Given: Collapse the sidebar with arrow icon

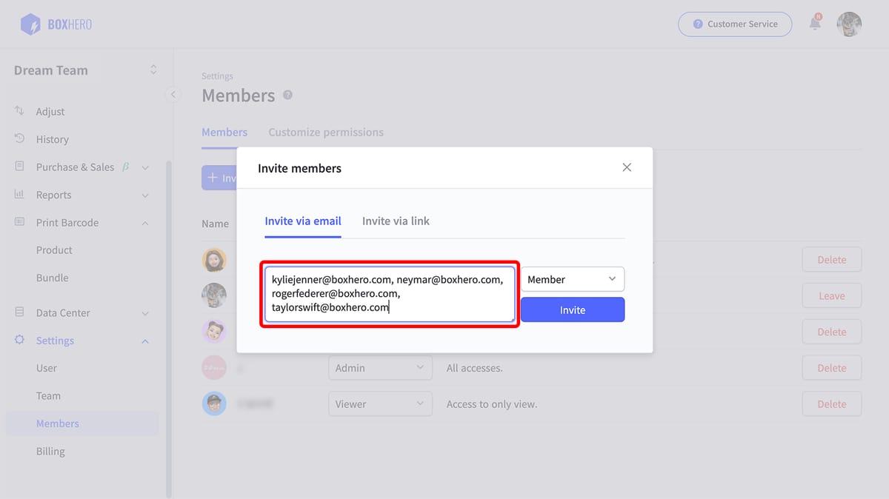Looking at the screenshot, I should 173,94.
